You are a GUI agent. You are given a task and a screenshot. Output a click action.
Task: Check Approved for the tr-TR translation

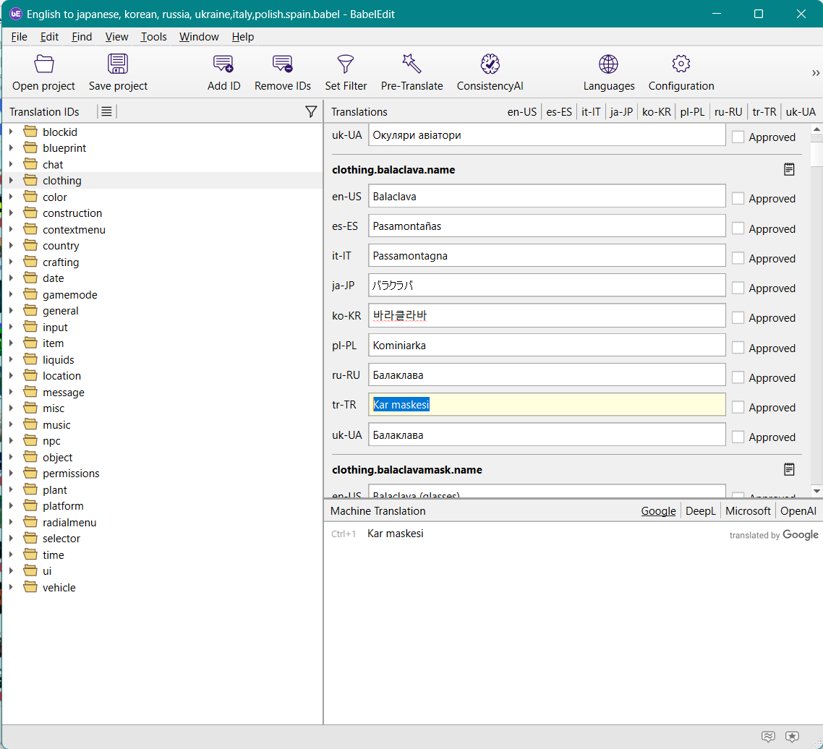point(738,407)
